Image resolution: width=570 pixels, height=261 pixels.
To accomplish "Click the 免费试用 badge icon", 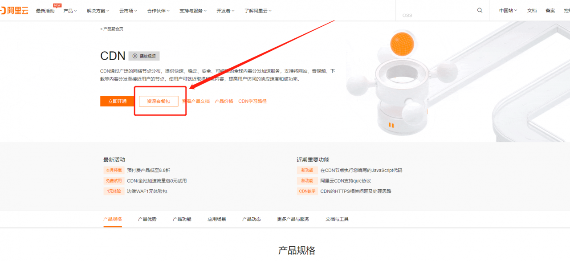I will click(113, 180).
